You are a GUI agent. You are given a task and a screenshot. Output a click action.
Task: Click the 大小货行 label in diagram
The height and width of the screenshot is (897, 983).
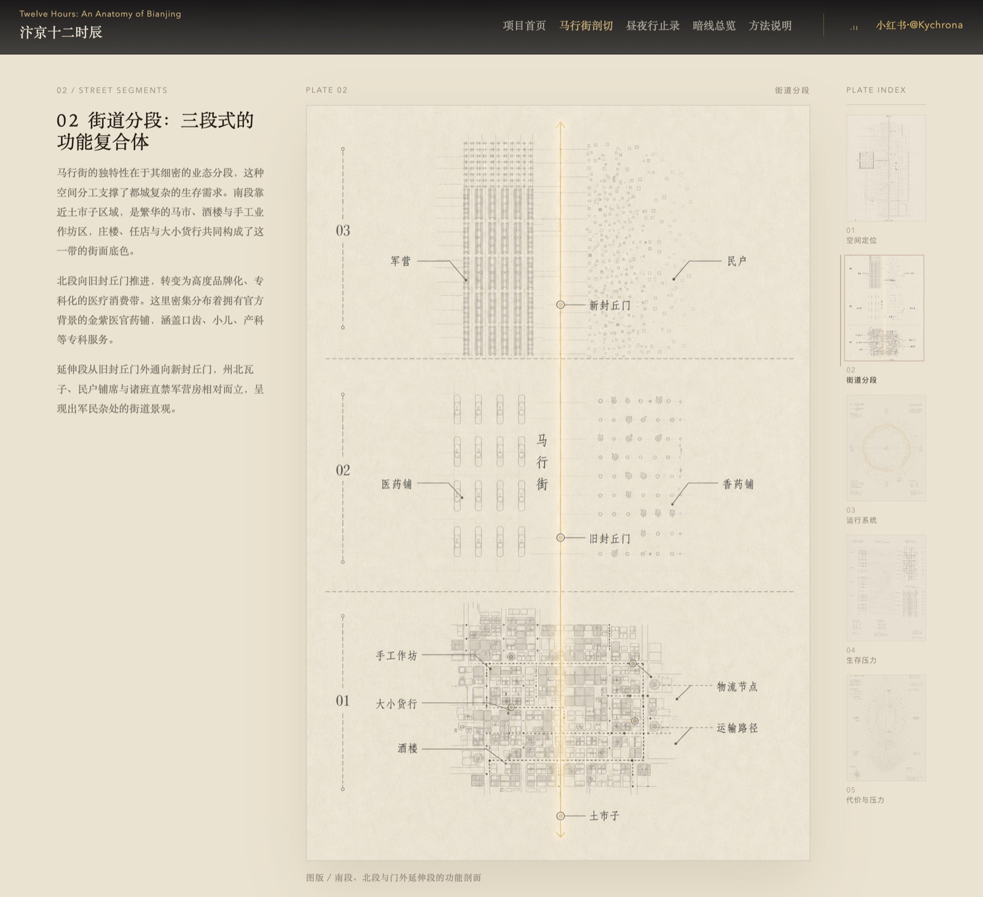click(x=396, y=703)
